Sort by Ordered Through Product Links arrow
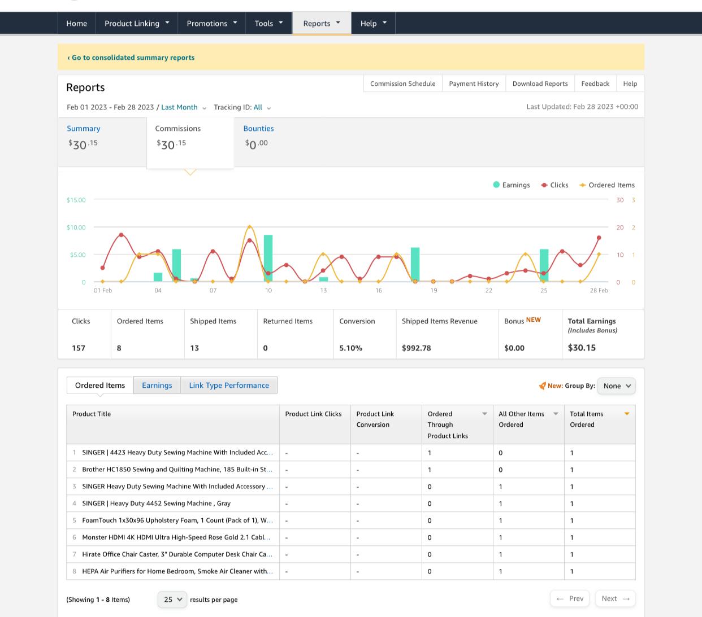The image size is (702, 617). coord(484,414)
